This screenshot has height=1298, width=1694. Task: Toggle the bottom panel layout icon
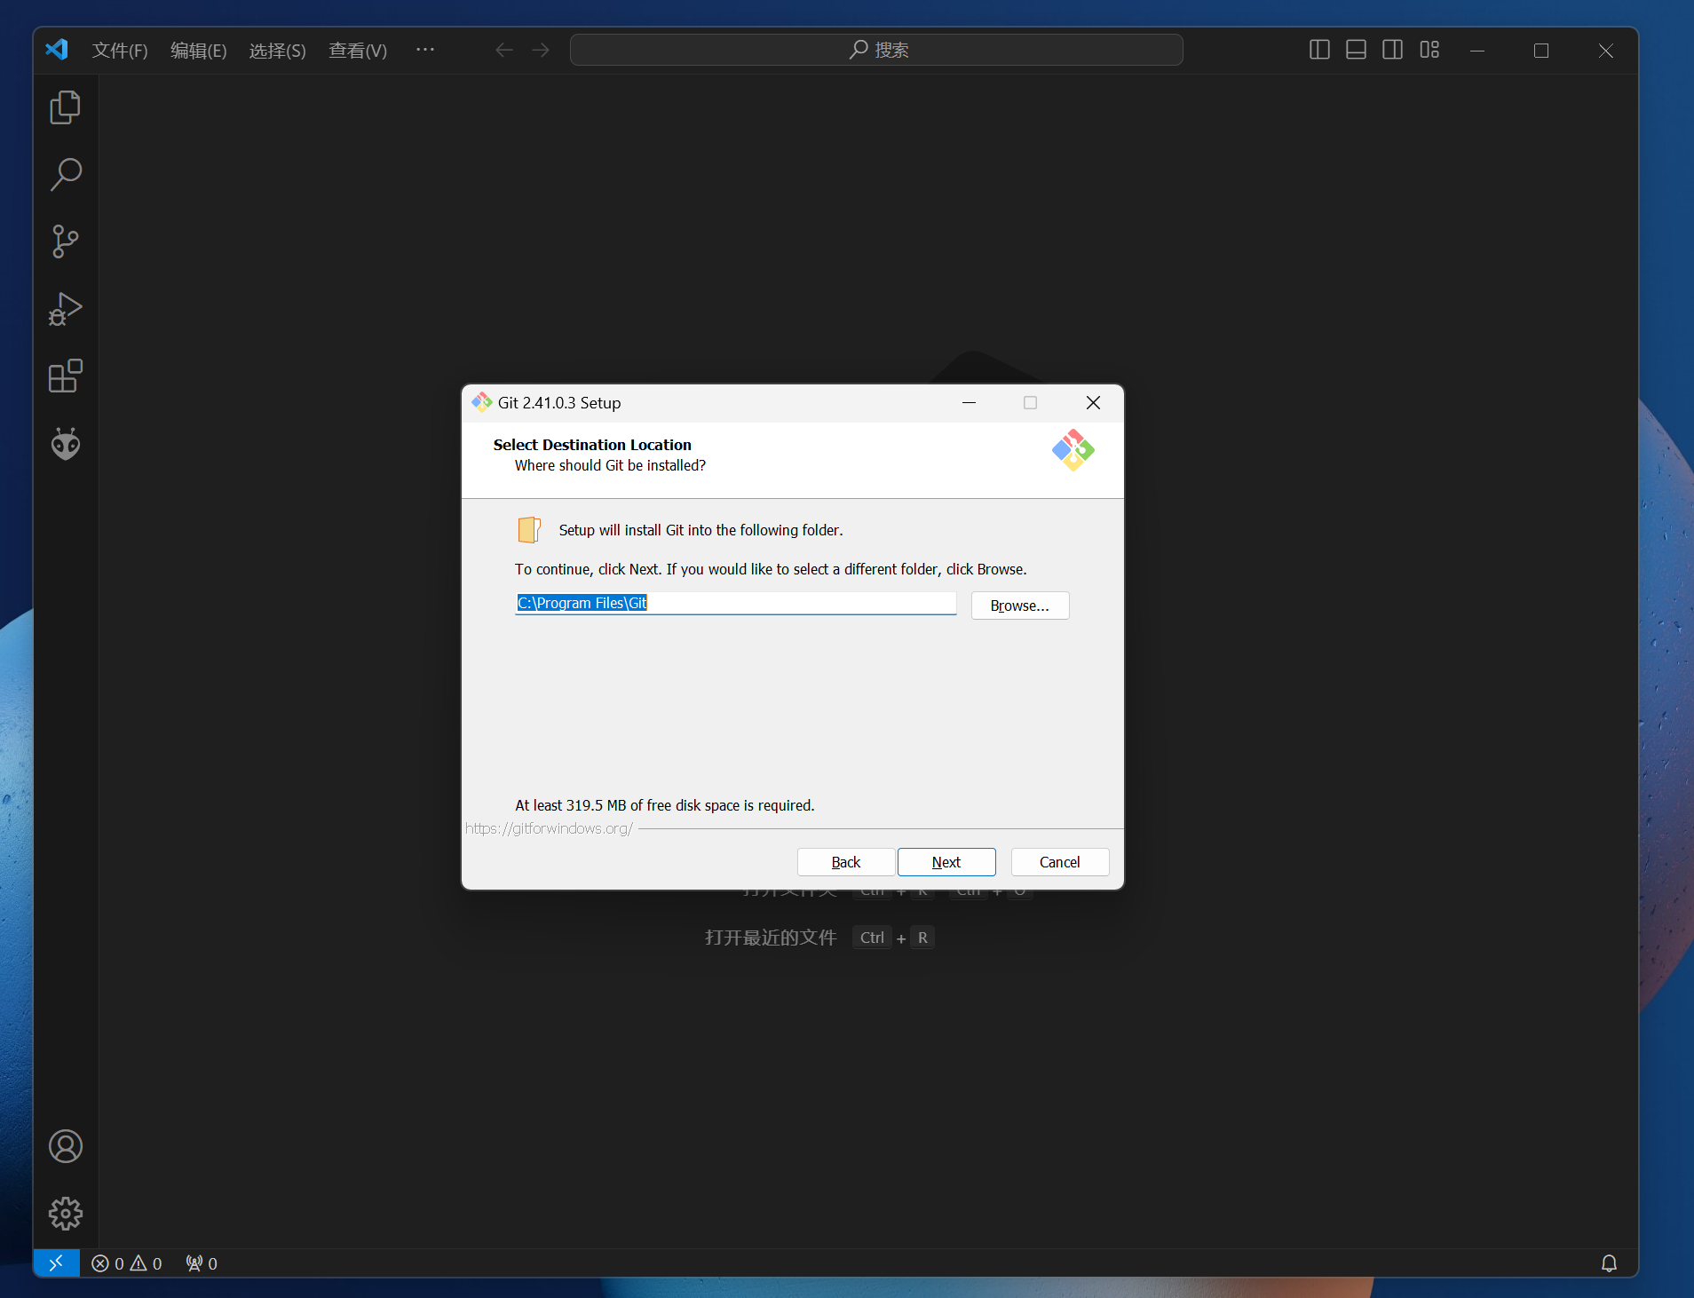pos(1356,50)
